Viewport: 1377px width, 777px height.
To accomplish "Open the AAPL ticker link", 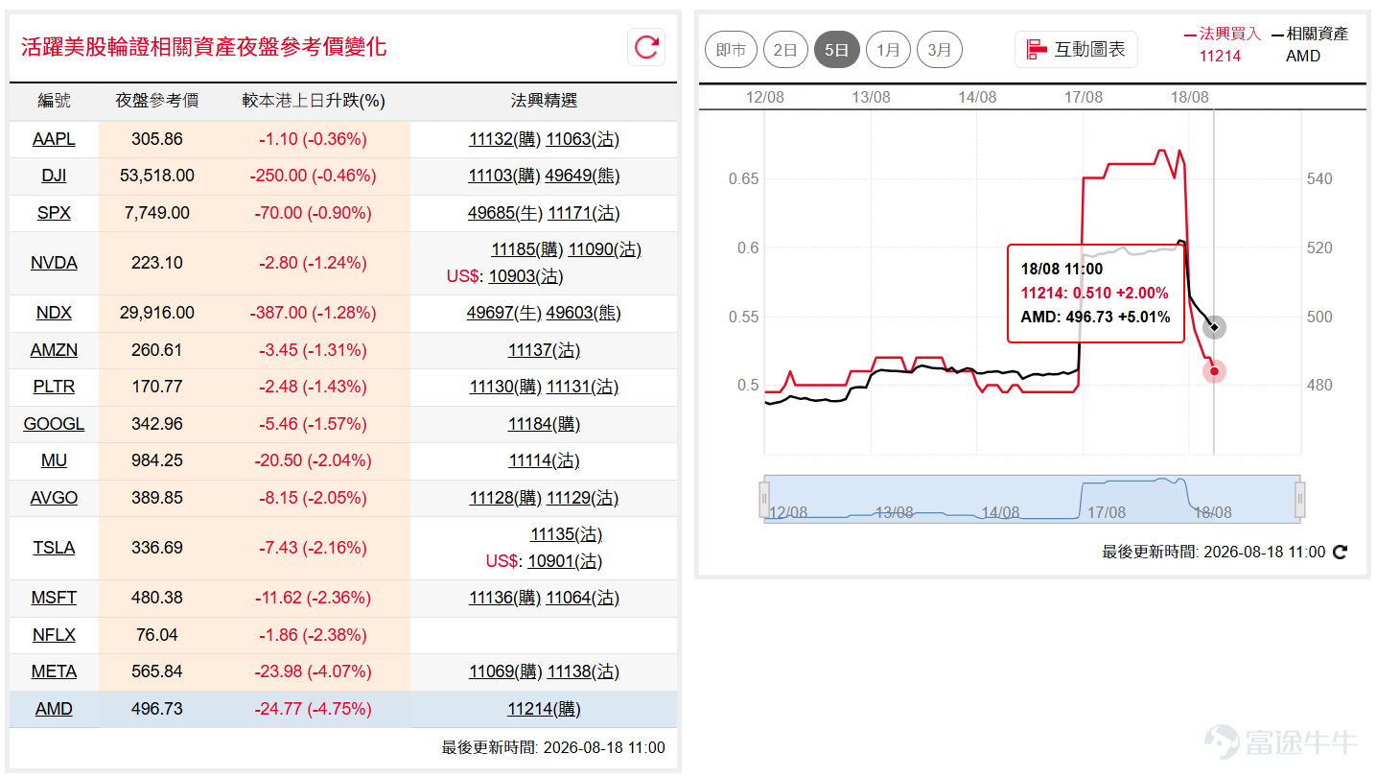I will (x=54, y=139).
